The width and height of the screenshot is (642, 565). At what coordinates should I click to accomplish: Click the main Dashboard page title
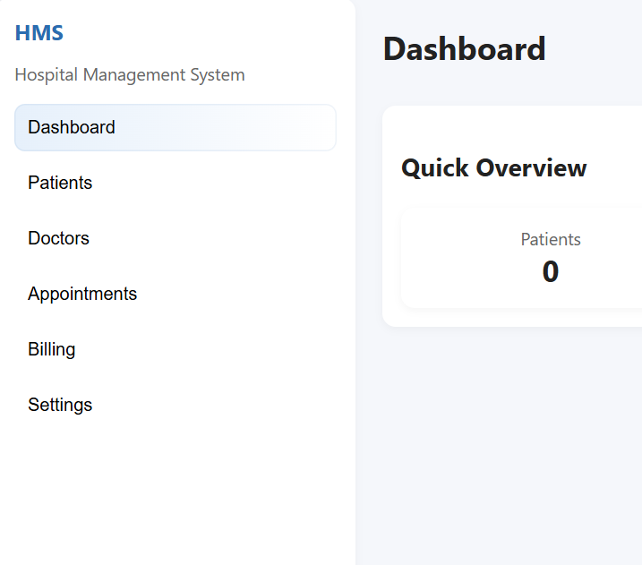coord(465,49)
